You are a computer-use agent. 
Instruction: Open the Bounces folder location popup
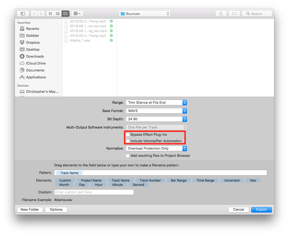(145, 14)
